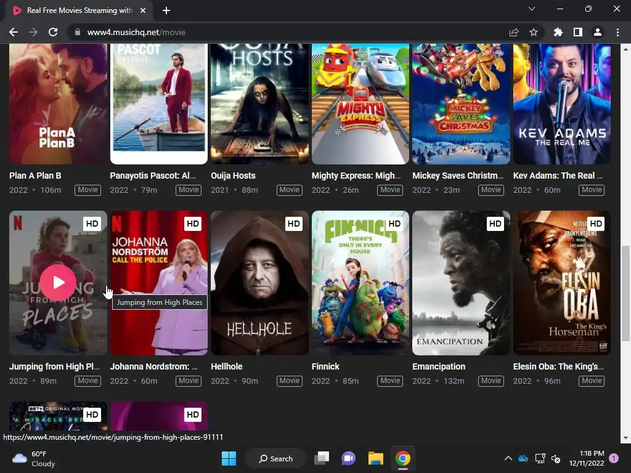Open the weather widget showing 60°F
The width and height of the screenshot is (631, 473).
point(35,458)
